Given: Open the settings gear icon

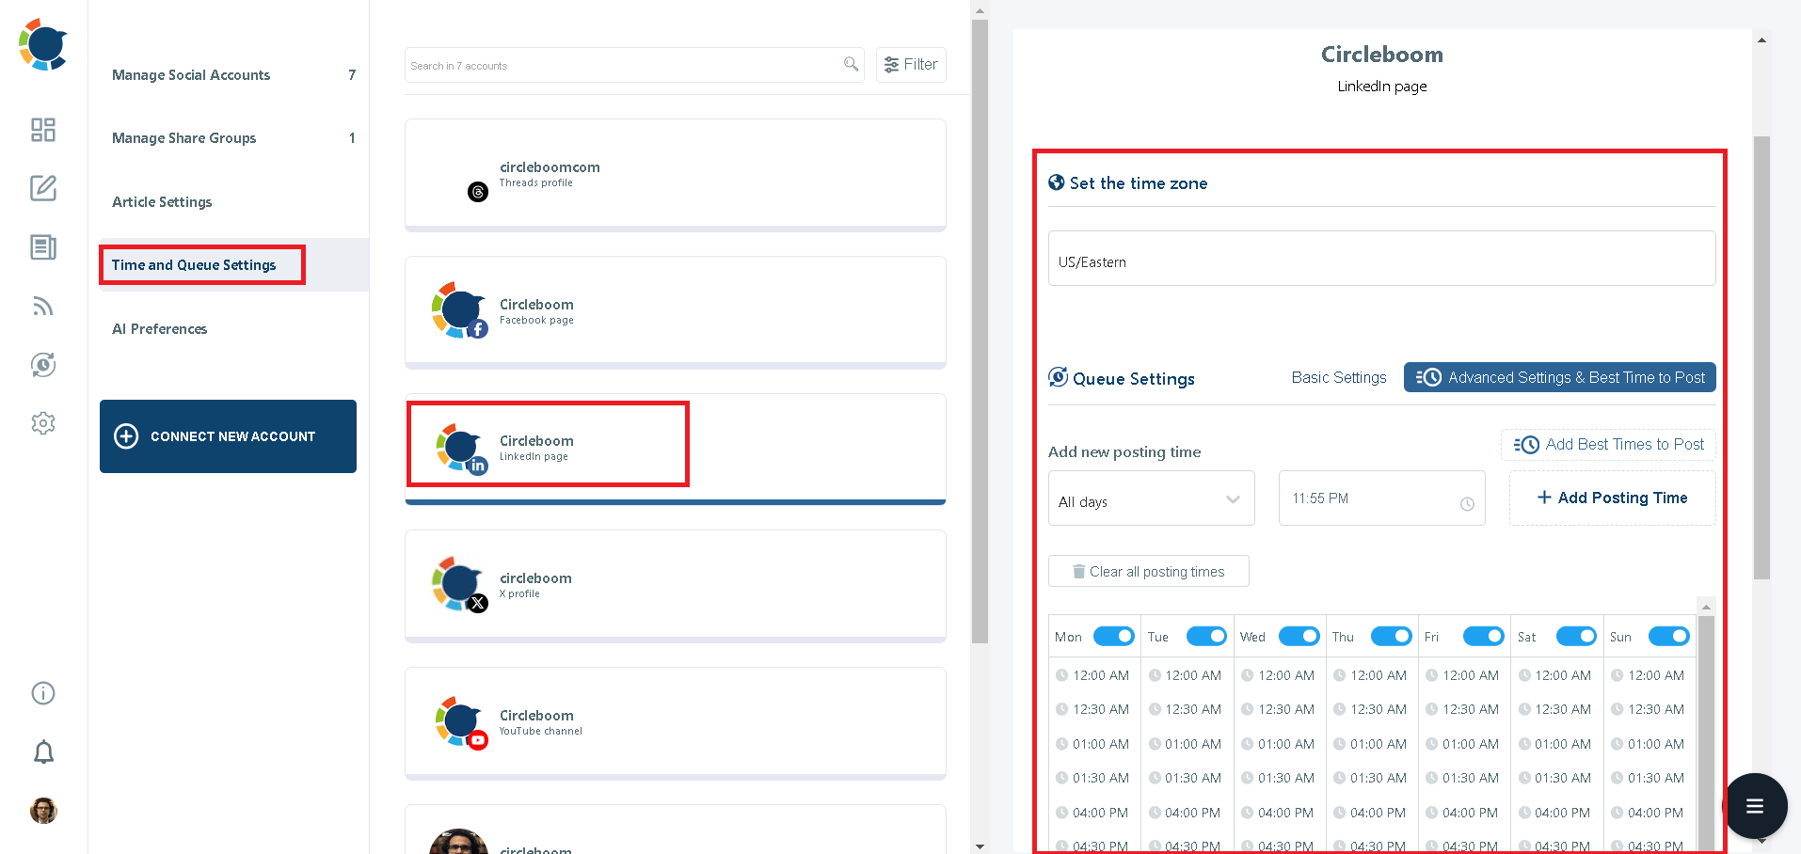Looking at the screenshot, I should click(x=41, y=423).
